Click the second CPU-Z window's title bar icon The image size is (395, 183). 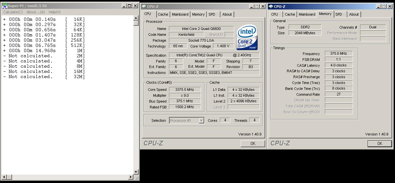coord(271,6)
